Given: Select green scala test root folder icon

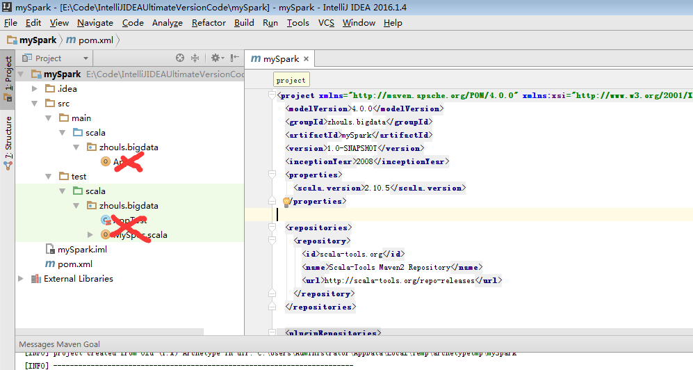Looking at the screenshot, I should pyautogui.click(x=79, y=191).
